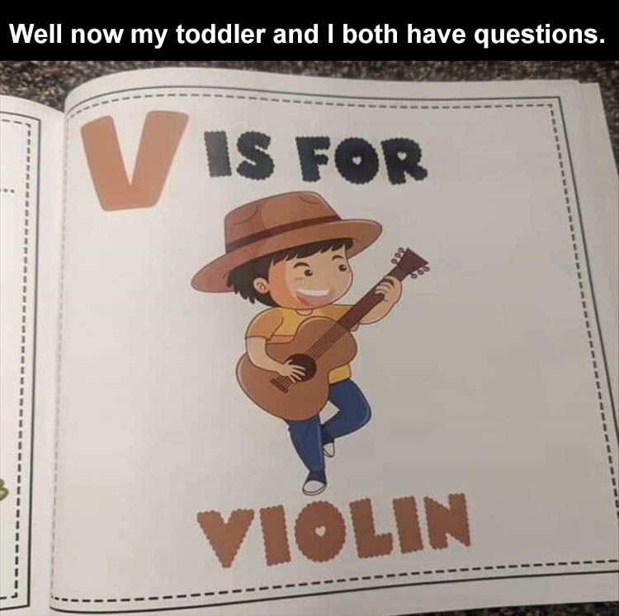Click the word FOR in the heading
This screenshot has height=616, width=619.
(364, 162)
